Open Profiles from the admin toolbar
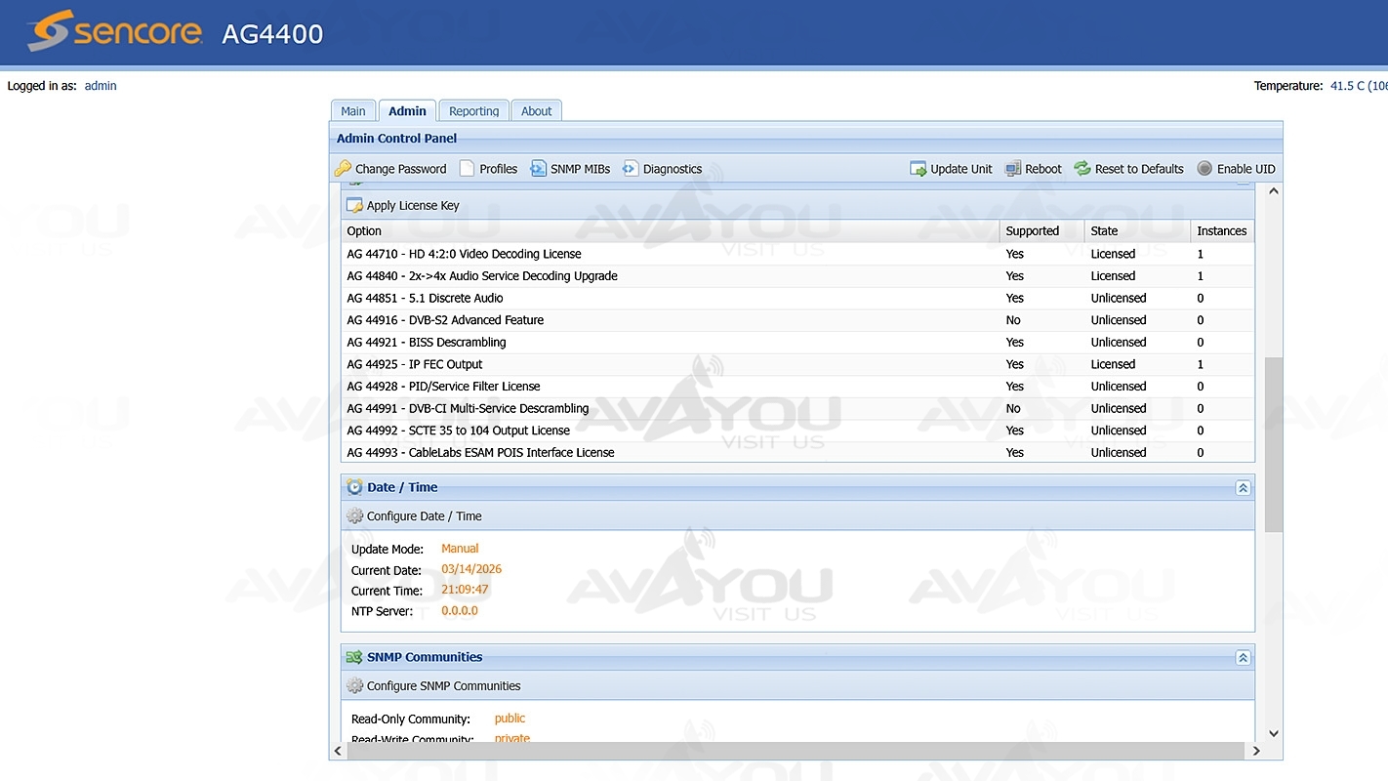 [488, 169]
